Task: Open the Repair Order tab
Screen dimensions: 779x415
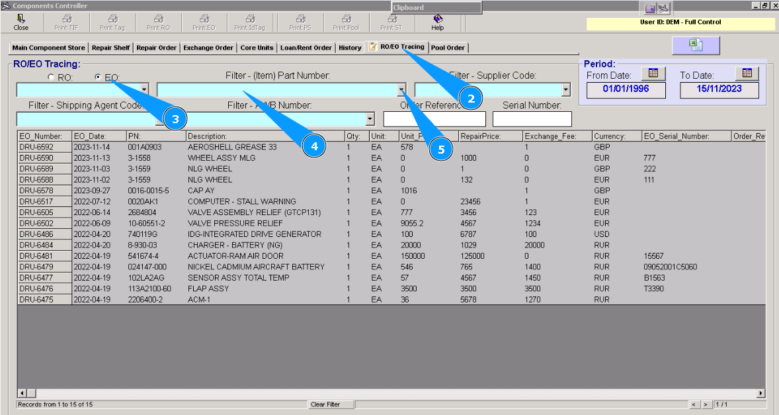Action: 157,48
